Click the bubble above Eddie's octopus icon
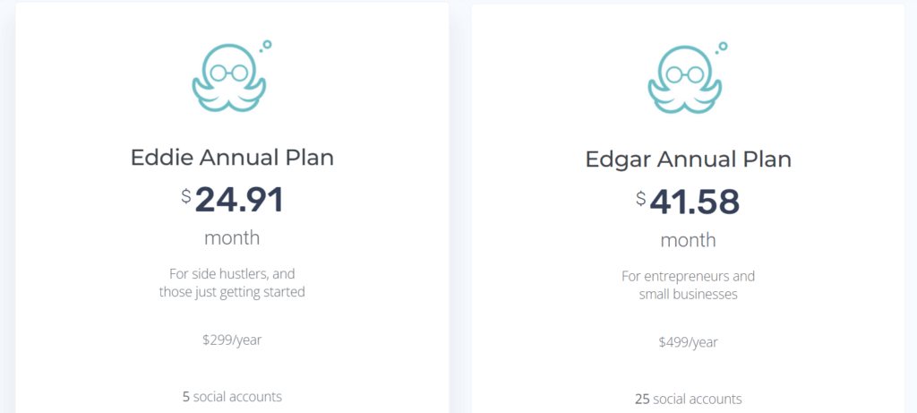917x413 pixels. point(267,45)
